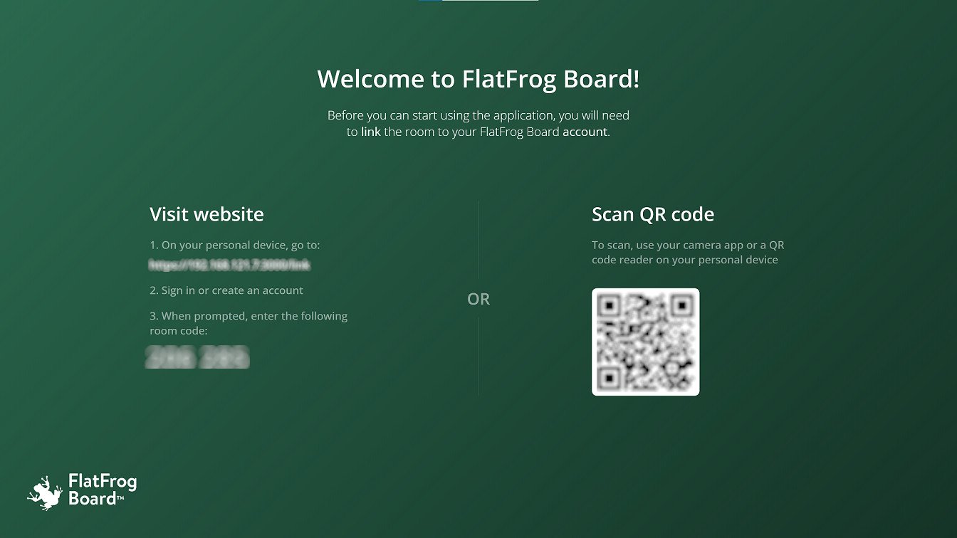
Task: Open the link URL under step one
Action: 229,265
